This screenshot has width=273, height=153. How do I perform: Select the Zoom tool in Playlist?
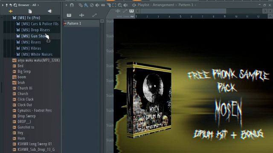pyautogui.click(x=120, y=5)
